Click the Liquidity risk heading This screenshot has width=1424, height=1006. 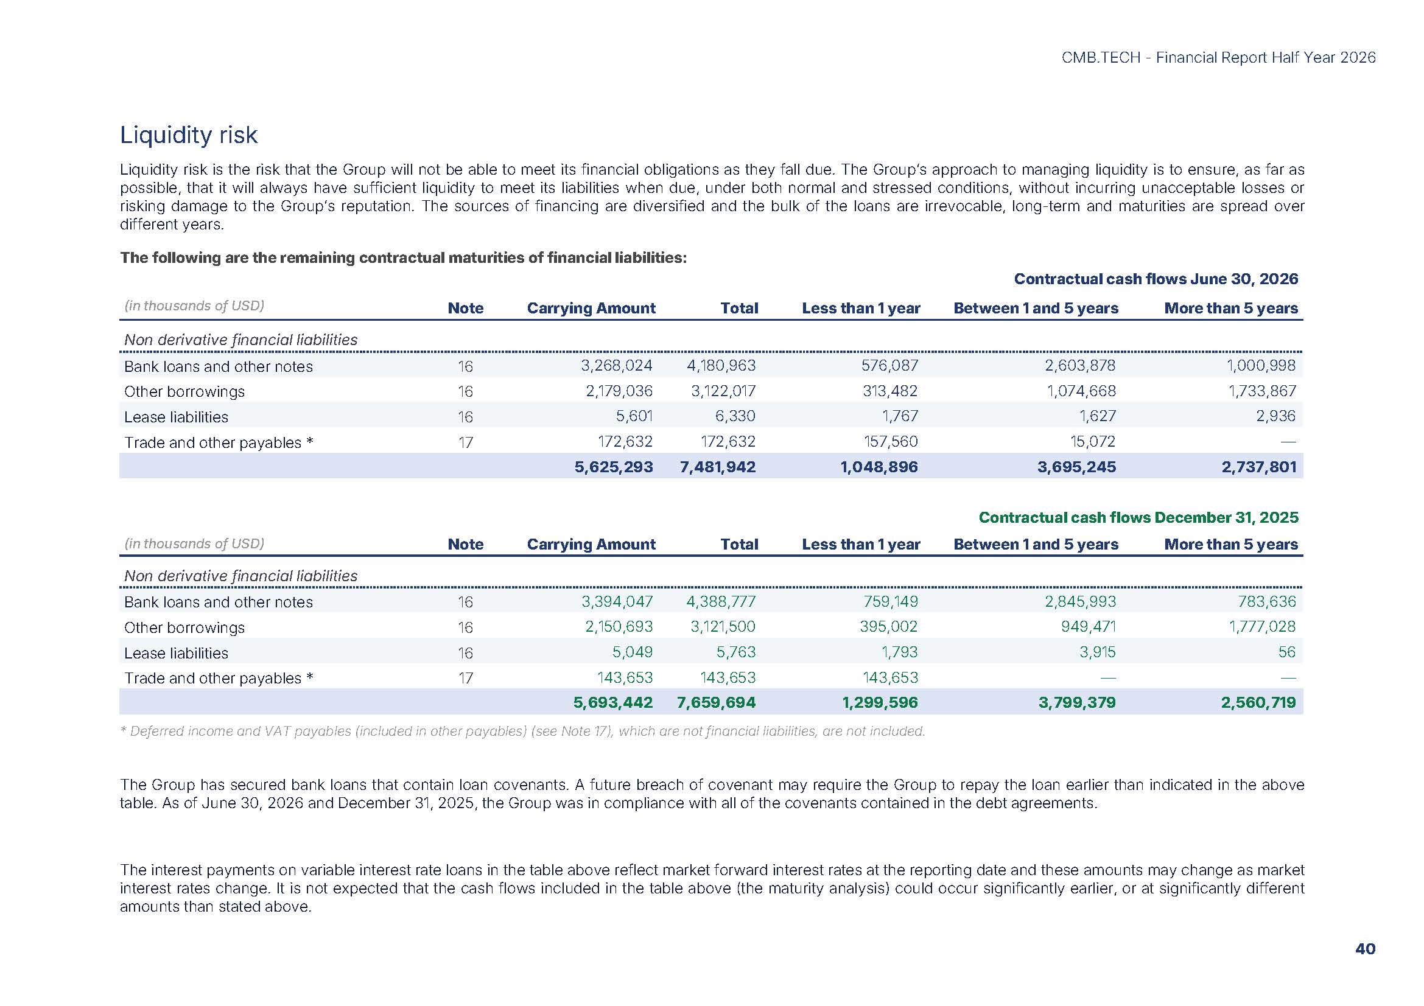point(189,135)
